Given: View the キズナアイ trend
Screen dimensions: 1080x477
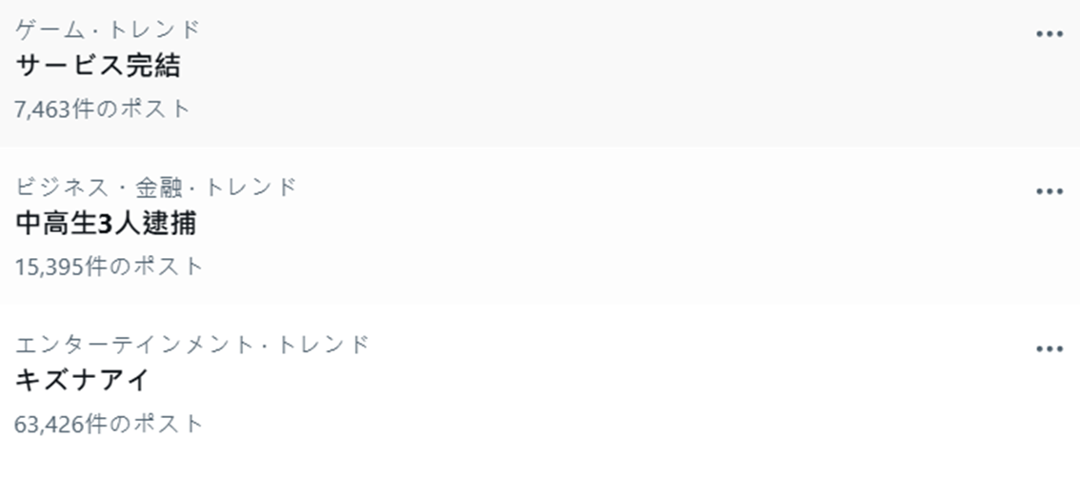Looking at the screenshot, I should click(83, 381).
